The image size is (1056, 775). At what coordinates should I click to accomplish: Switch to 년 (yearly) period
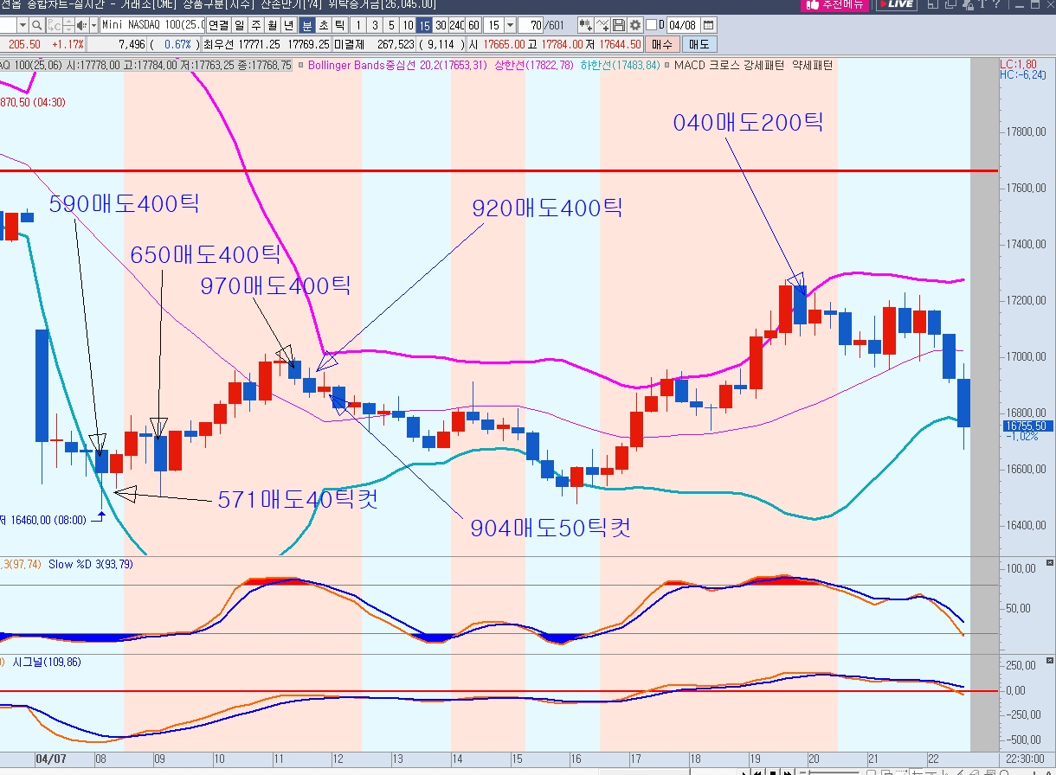(x=288, y=25)
